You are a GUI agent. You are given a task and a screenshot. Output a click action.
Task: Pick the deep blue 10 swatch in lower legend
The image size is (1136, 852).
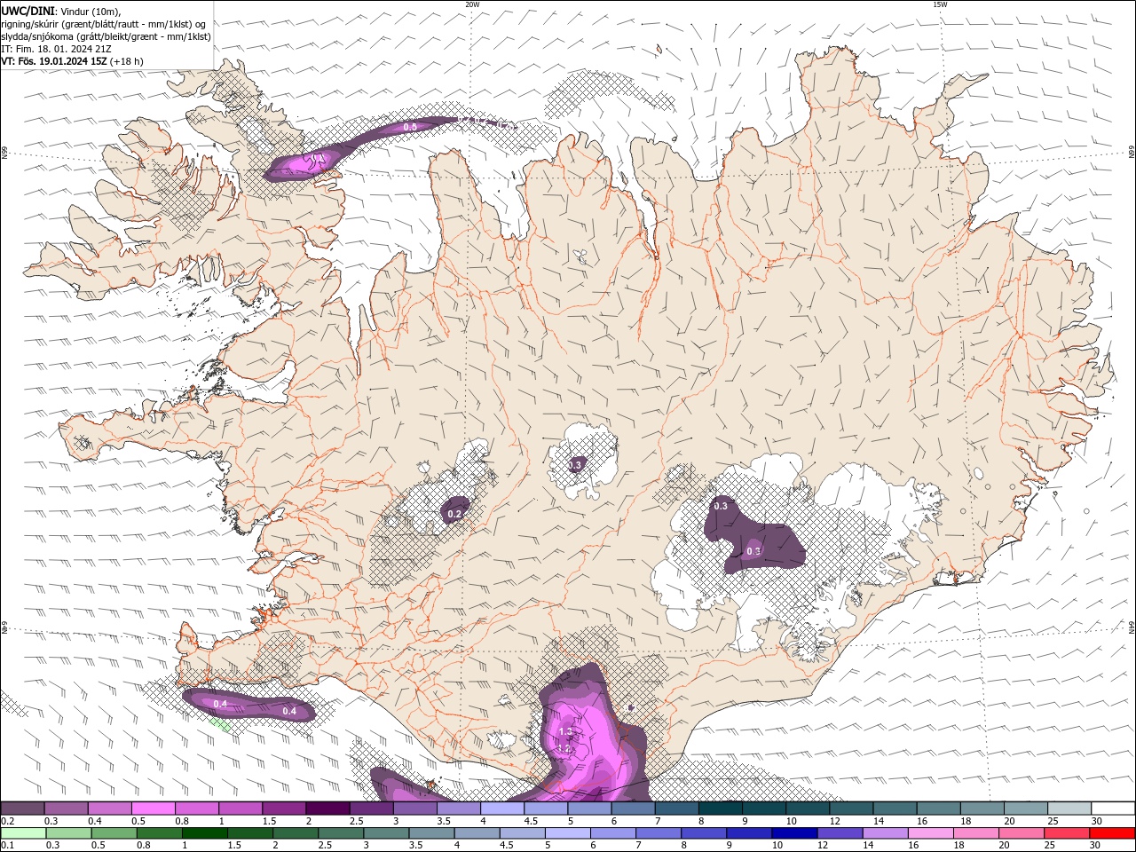pos(794,833)
